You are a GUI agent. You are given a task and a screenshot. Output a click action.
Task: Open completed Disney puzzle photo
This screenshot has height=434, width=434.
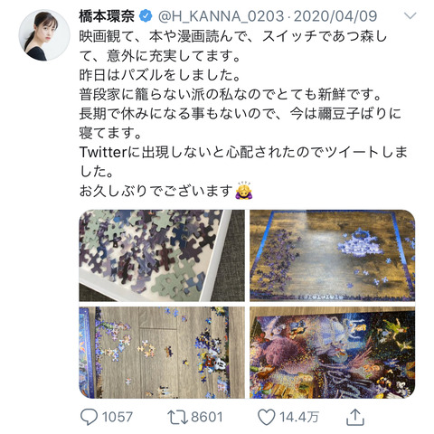point(333,353)
